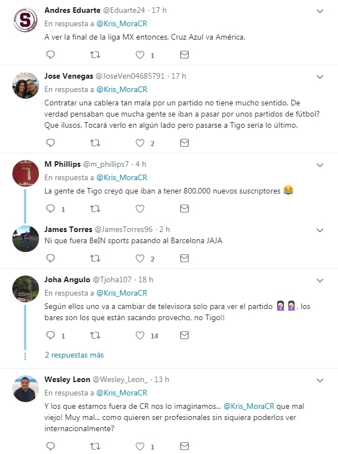Screen dimensions: 338x454
Task: Send James Torres's tweet via direct message
Action: (x=185, y=258)
